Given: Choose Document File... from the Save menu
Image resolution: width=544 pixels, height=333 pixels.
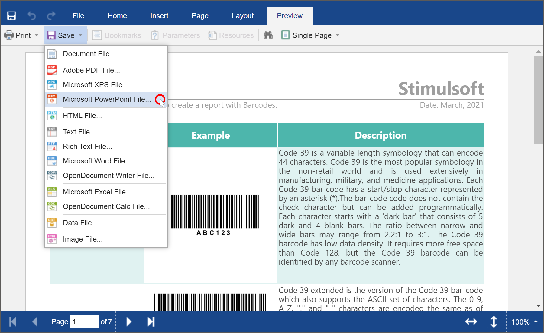Looking at the screenshot, I should pos(106,54).
